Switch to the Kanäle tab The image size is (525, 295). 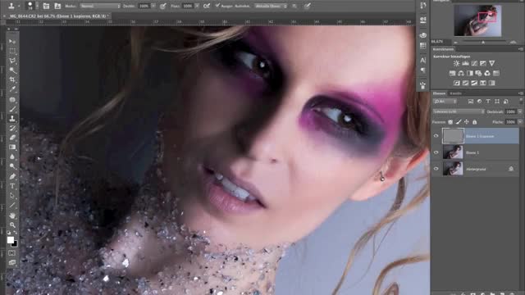coord(455,93)
